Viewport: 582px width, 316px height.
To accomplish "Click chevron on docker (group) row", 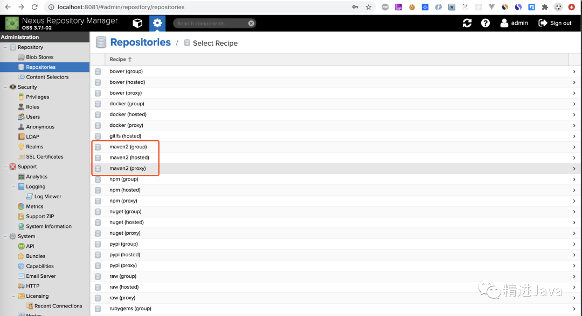I will [574, 104].
